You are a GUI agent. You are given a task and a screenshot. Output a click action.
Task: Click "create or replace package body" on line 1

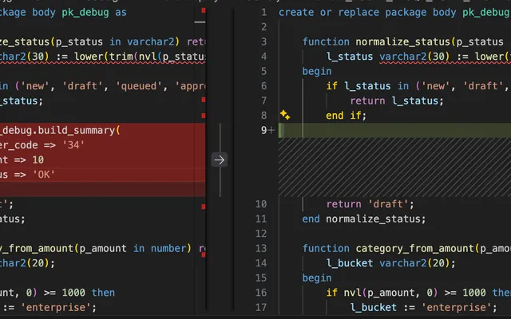coord(367,13)
